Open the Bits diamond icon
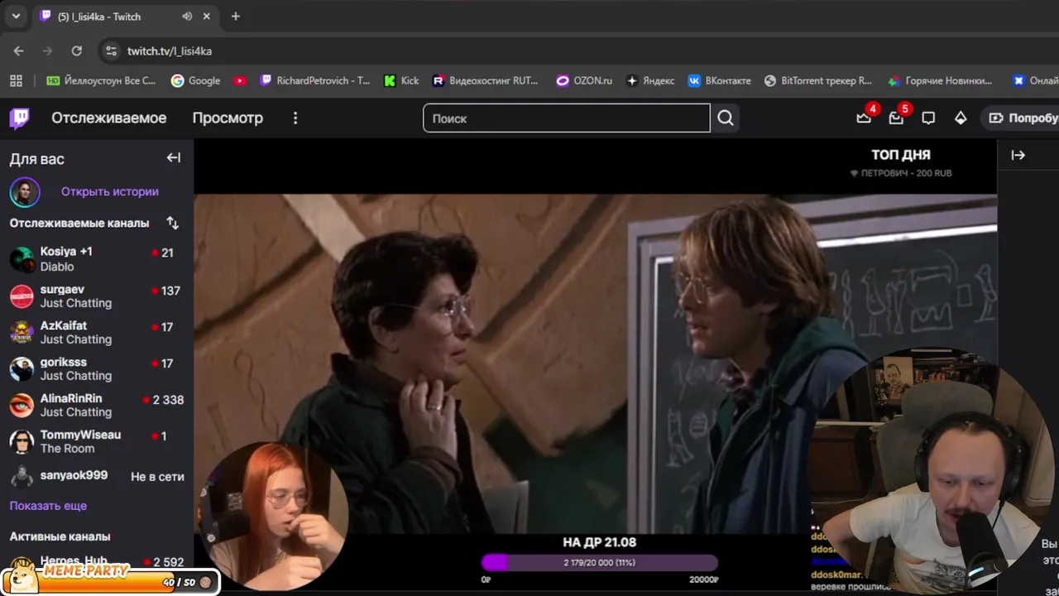The width and height of the screenshot is (1059, 596). click(961, 118)
